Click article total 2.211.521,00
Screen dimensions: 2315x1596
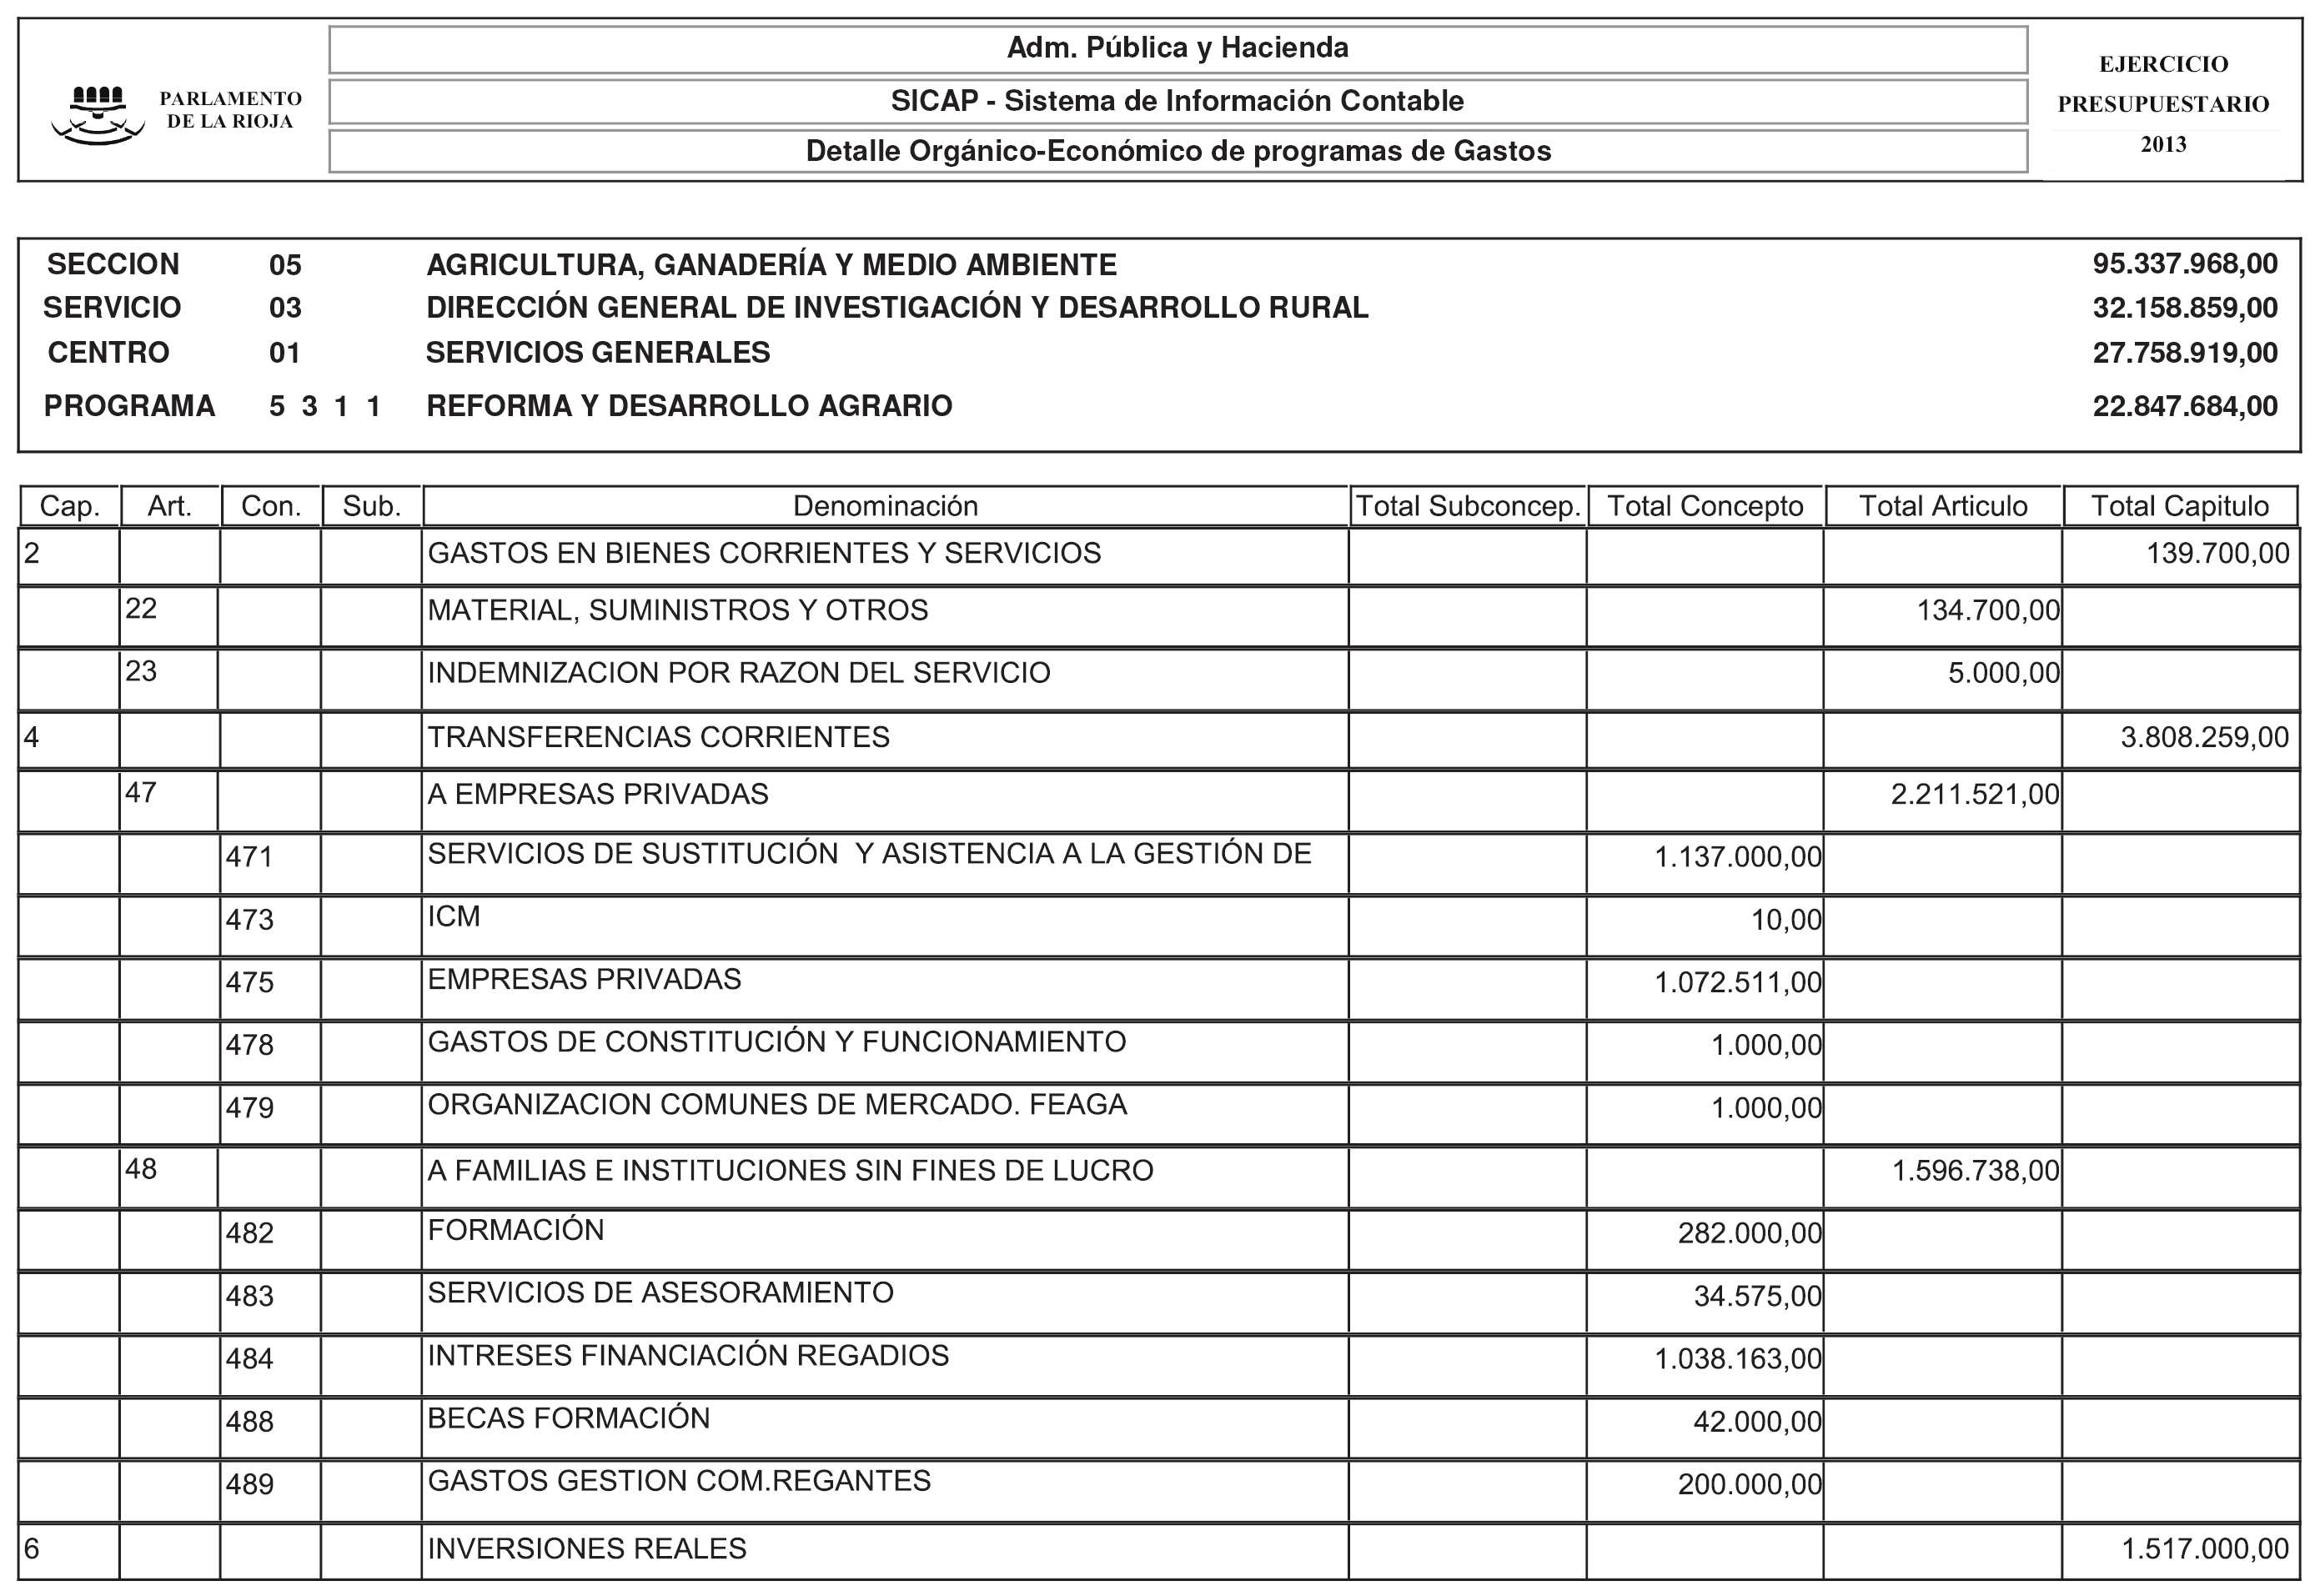click(x=1975, y=795)
